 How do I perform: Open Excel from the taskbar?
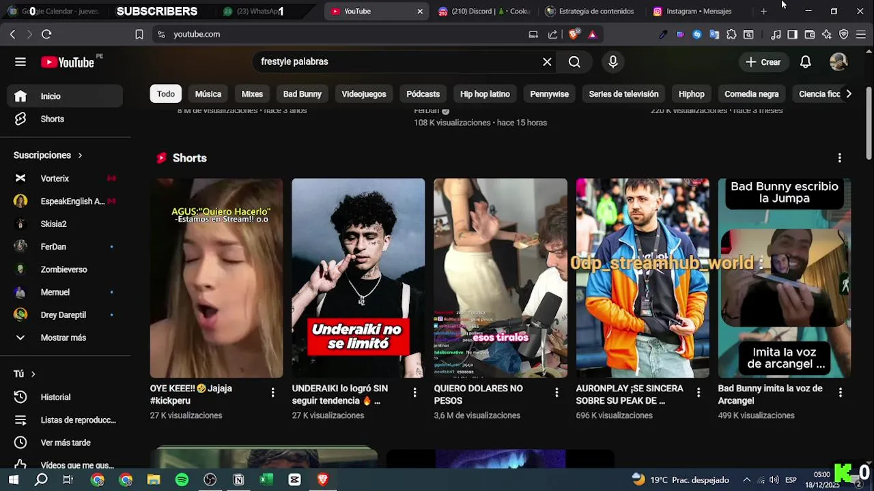tap(266, 480)
